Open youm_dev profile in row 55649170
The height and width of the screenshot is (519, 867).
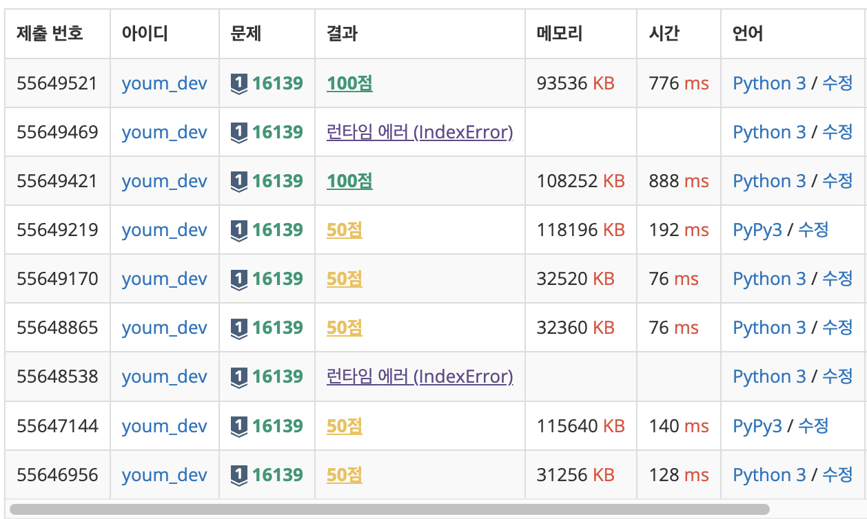164,279
